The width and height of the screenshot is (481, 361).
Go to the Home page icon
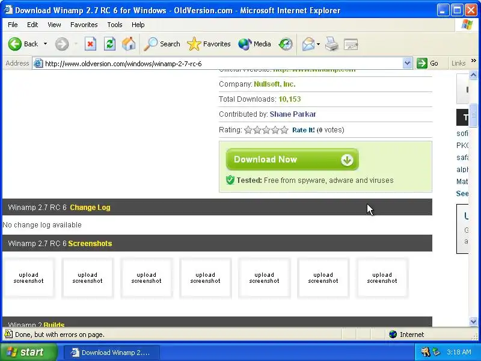pos(129,44)
